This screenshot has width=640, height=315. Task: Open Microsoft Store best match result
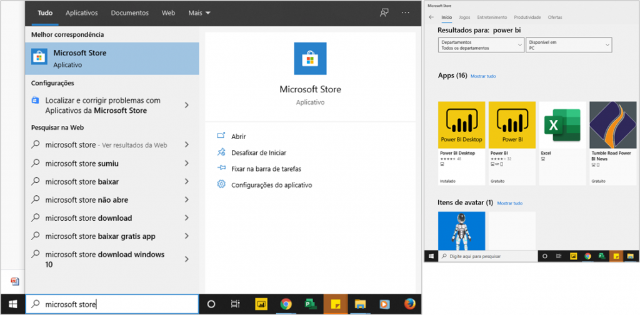pyautogui.click(x=111, y=58)
